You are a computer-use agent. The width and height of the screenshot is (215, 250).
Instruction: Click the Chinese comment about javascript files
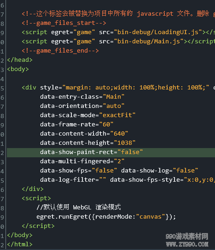coord(118,14)
